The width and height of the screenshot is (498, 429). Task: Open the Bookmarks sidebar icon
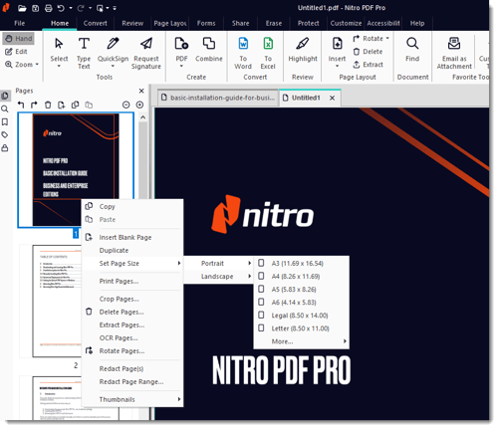(5, 122)
